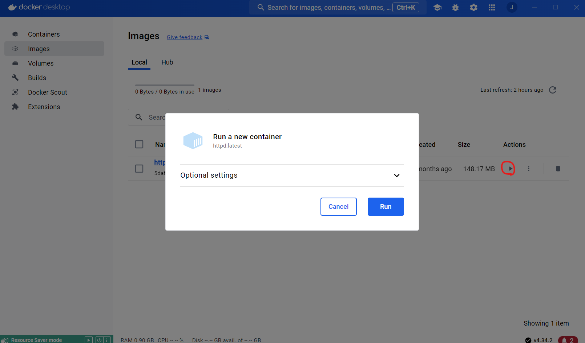The width and height of the screenshot is (585, 343).
Task: Run httpd image with play icon
Action: pyautogui.click(x=510, y=169)
